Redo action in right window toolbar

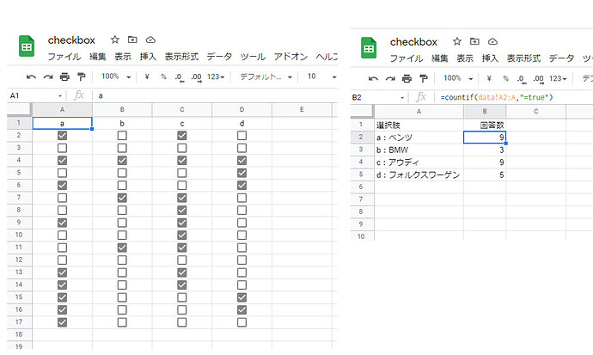coord(390,79)
